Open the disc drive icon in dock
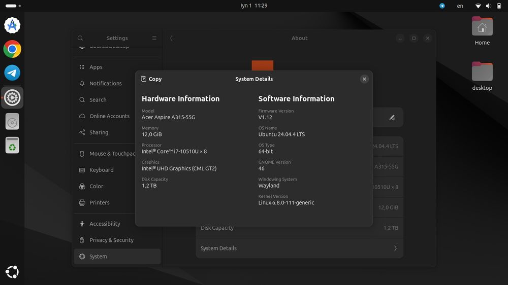 [12, 122]
